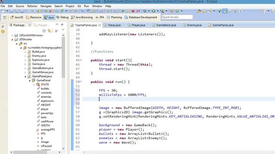Click the Debug bug launch icon
The width and height of the screenshot is (275, 154).
click(145, 11)
